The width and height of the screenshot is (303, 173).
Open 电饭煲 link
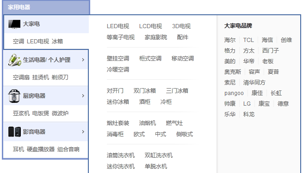coord(41,113)
